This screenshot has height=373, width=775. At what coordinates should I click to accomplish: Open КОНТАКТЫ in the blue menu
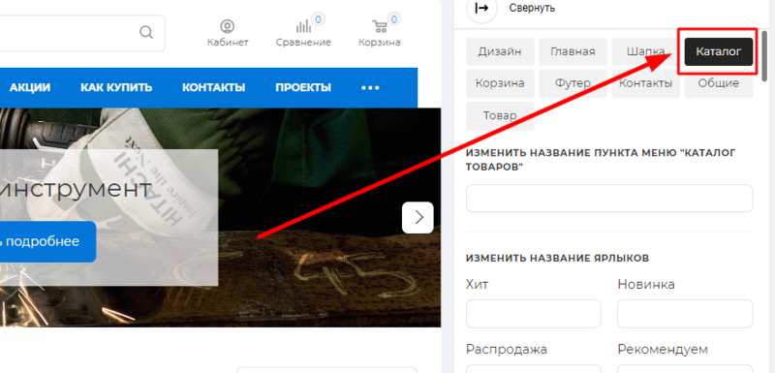pos(213,88)
